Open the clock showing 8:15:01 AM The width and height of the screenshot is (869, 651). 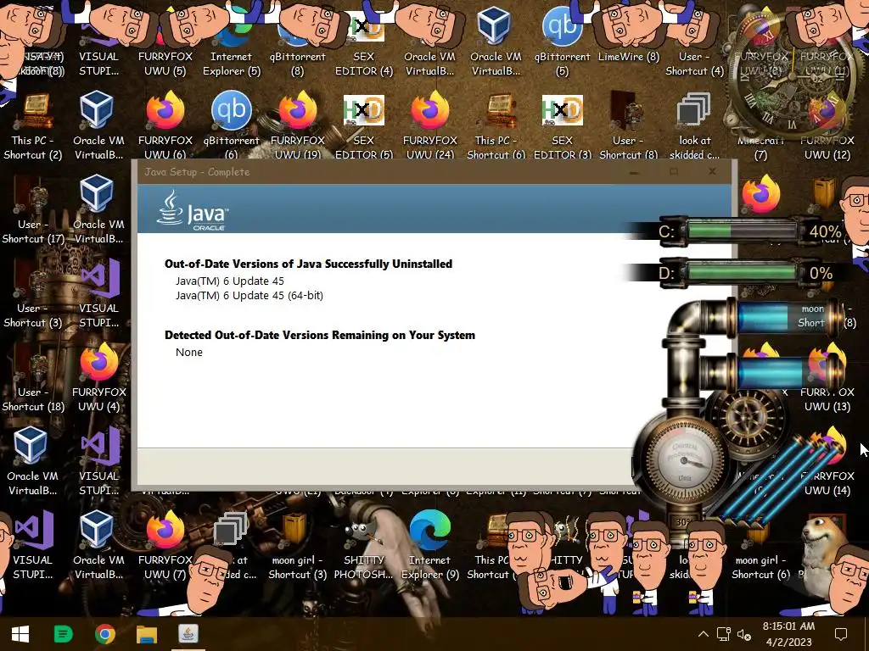point(788,634)
